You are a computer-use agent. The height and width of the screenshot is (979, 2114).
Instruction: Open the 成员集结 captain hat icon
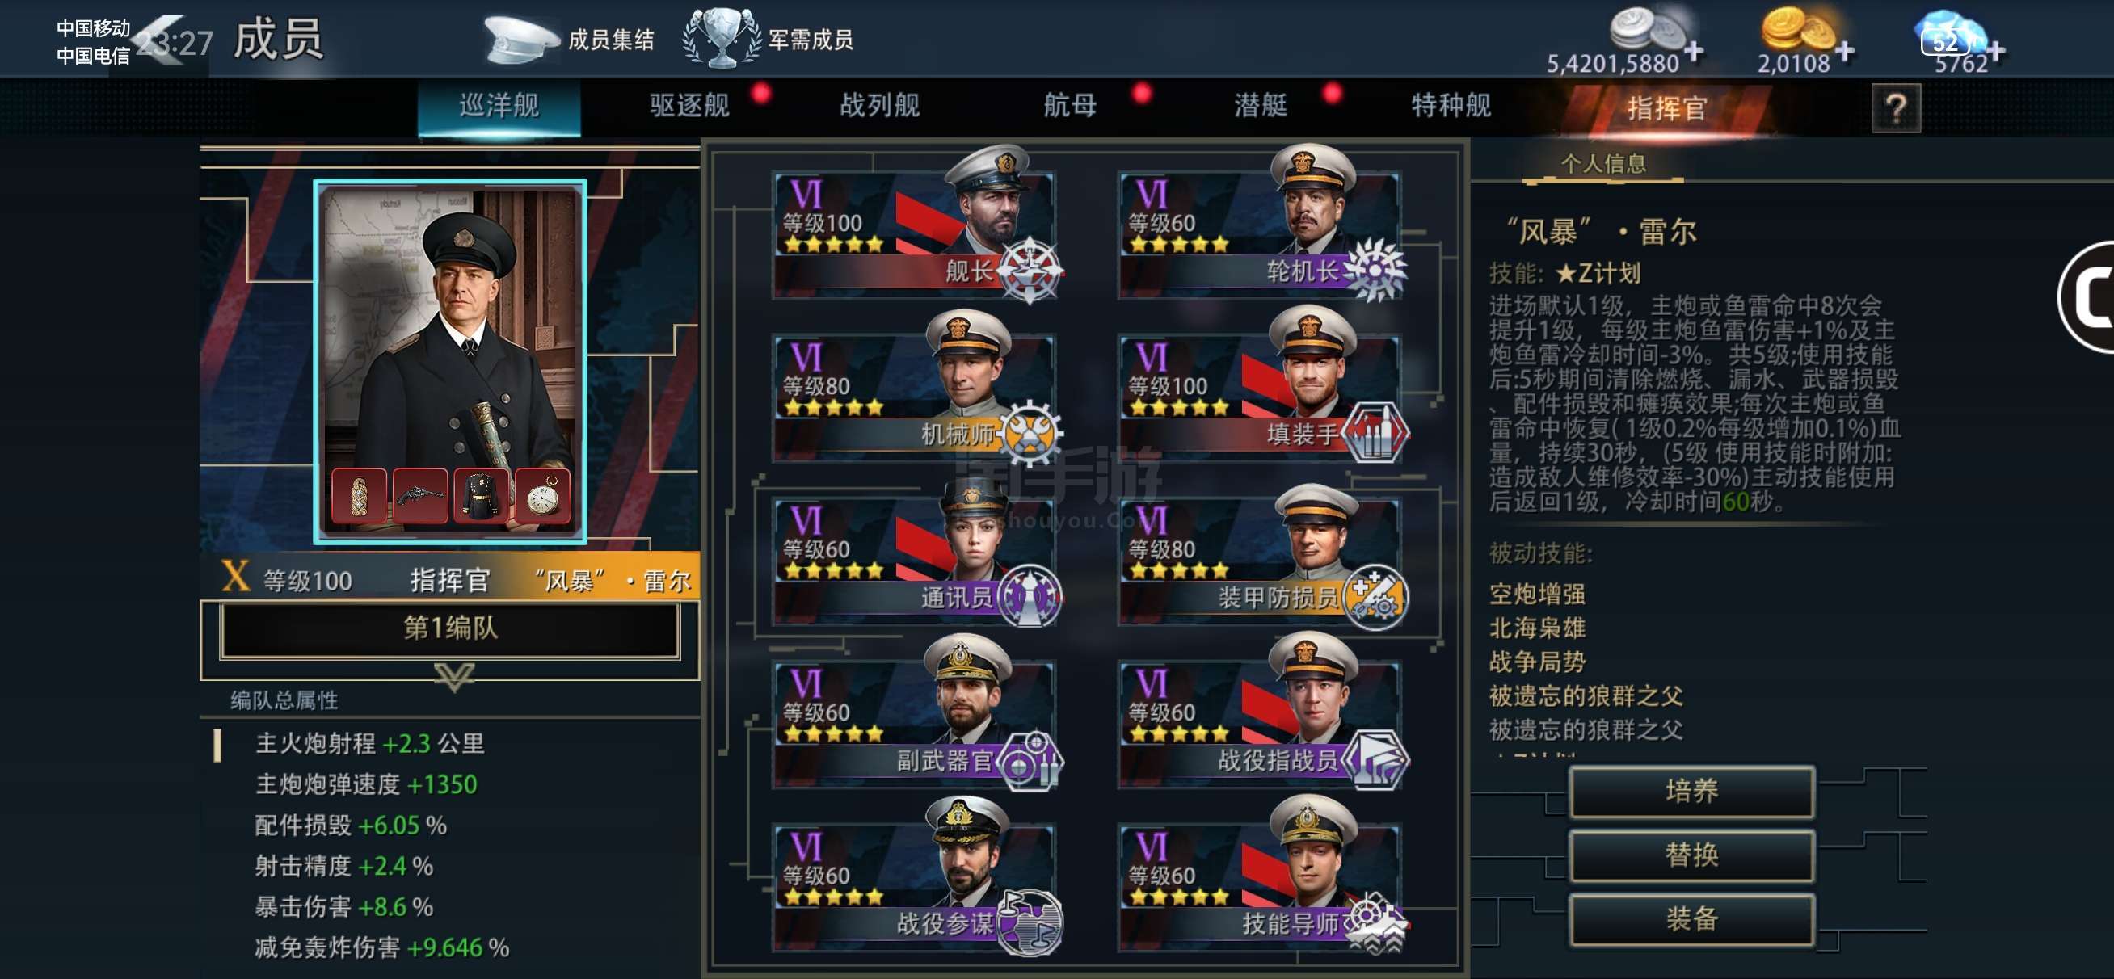pos(520,39)
